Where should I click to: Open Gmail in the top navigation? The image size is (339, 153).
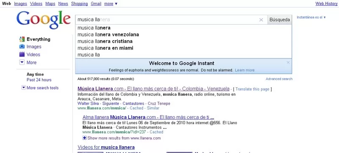(x=96, y=4)
